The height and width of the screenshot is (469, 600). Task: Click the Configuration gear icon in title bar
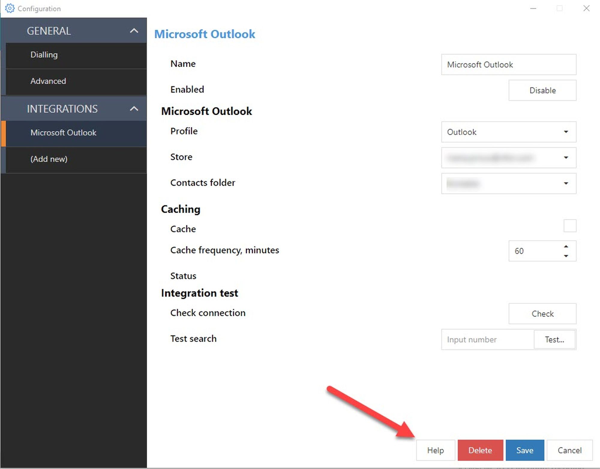coord(10,8)
